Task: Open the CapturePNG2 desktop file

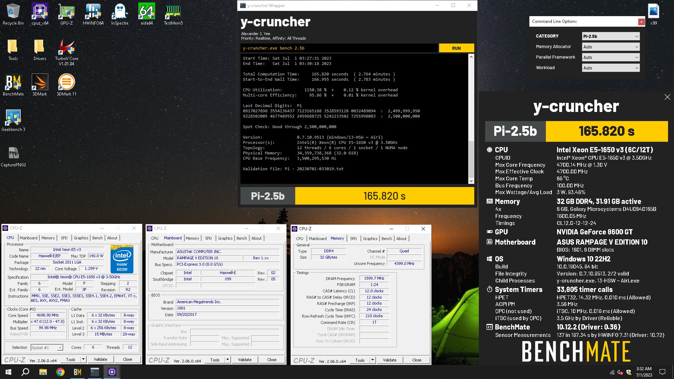Action: tap(13, 156)
